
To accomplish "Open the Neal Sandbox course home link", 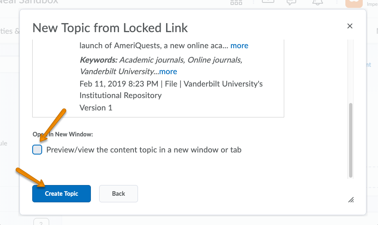I will [x=29, y=2].
